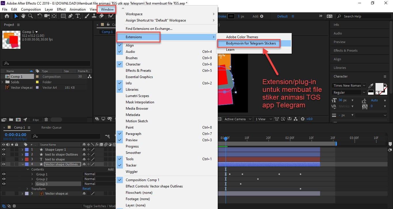Hide Shape Layer 1 with its eye
The image size is (393, 209).
pos(4,150)
